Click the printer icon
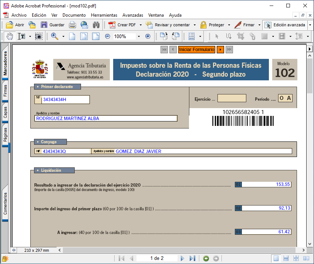Image resolution: width=314 pixels, height=264 pixels. click(72, 25)
